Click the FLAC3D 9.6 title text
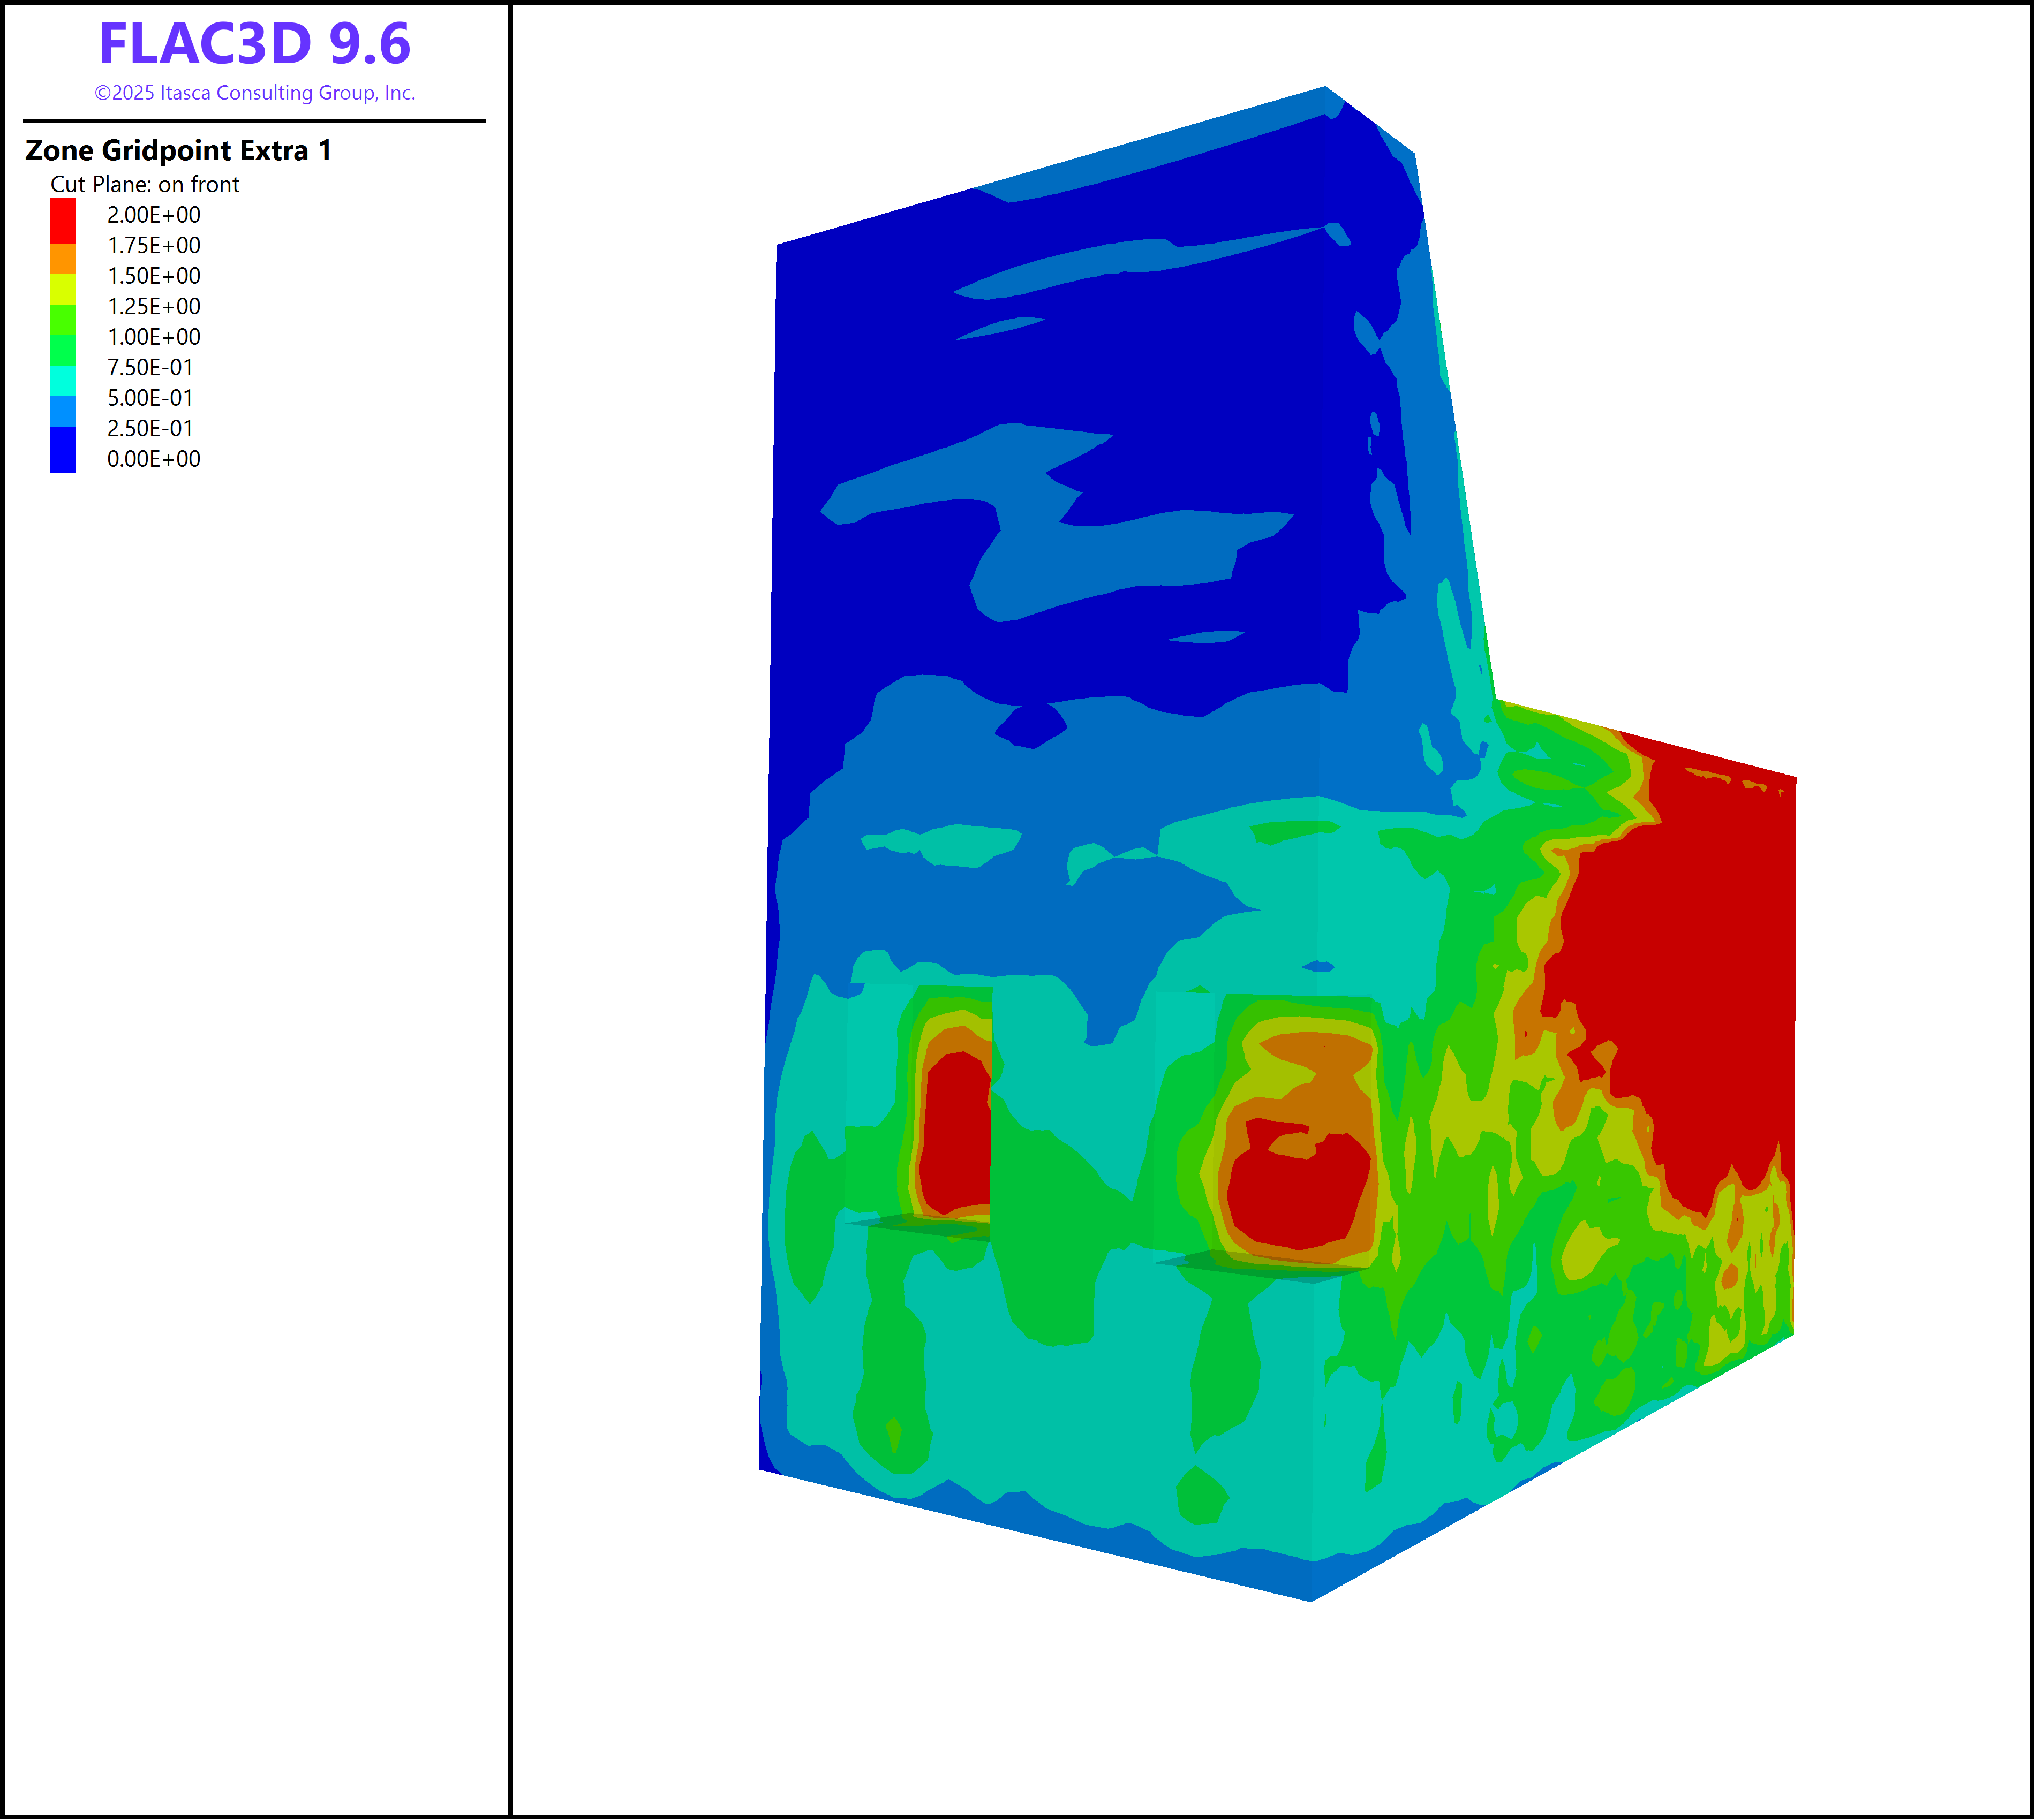This screenshot has width=2035, height=1820. tap(254, 44)
